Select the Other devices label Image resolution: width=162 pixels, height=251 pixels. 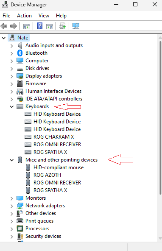(41, 213)
